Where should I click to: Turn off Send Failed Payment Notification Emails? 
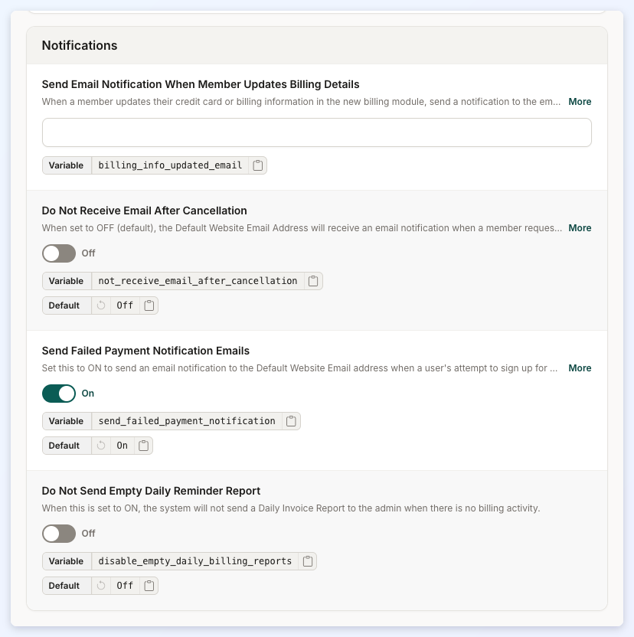click(59, 394)
